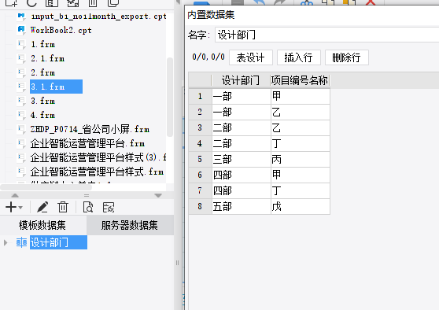
Task: Click row 8 cell 戊
Action: click(x=301, y=207)
